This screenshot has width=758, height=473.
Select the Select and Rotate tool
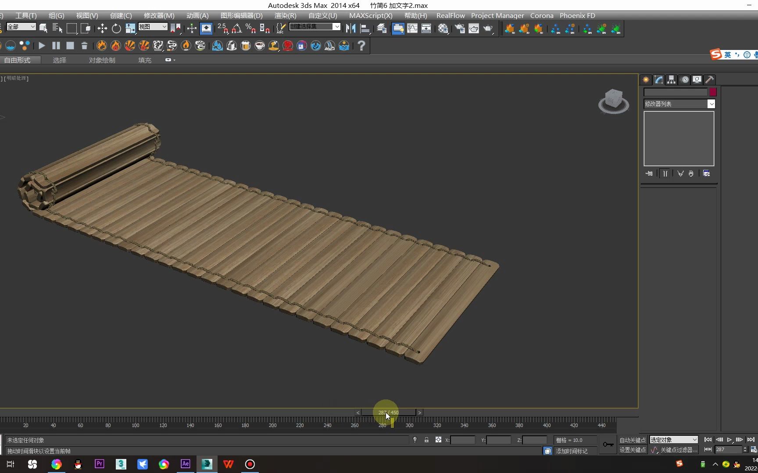(116, 28)
